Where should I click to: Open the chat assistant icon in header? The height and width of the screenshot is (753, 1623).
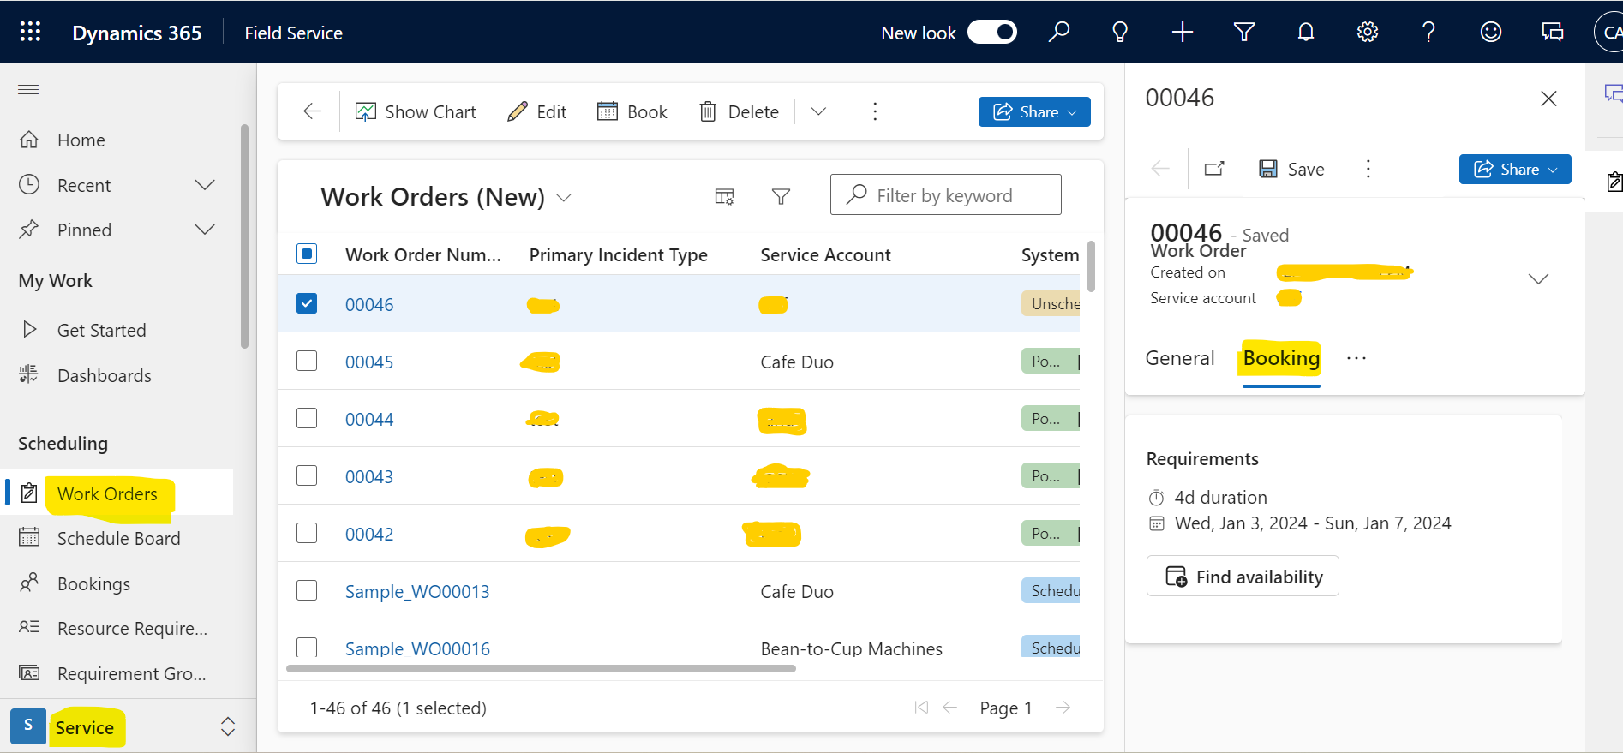1553,33
